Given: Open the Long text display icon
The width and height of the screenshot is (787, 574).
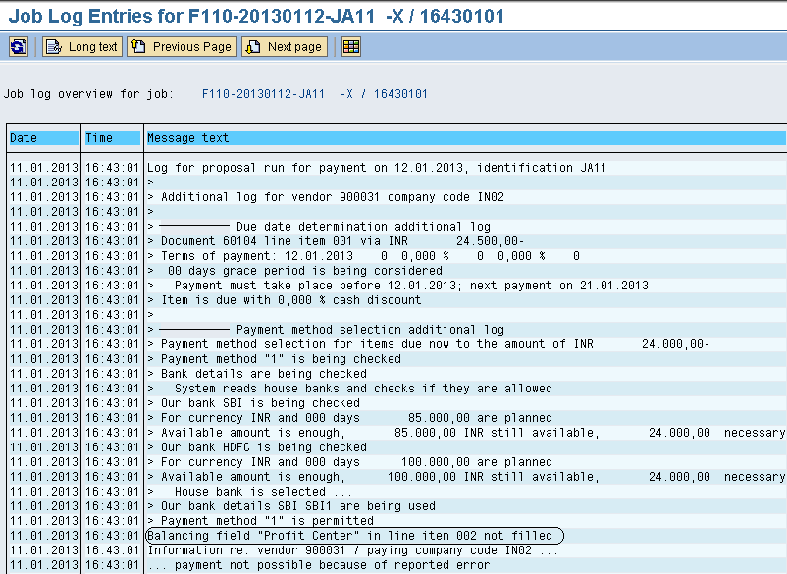Looking at the screenshot, I should [x=81, y=46].
